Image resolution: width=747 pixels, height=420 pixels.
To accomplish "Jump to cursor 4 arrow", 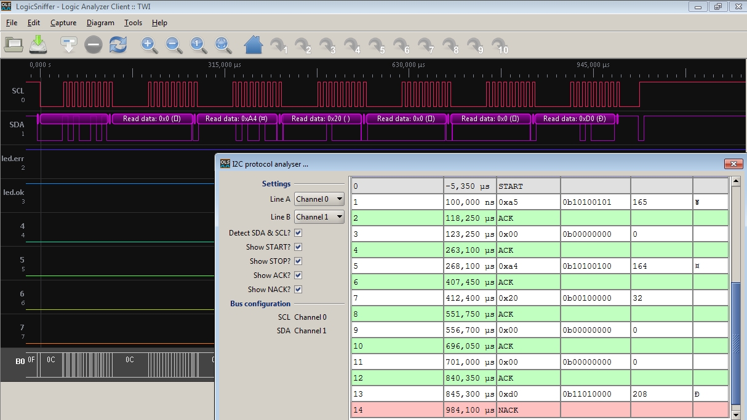I will pos(352,45).
